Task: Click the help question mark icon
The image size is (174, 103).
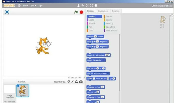Action: pyautogui.click(x=96, y=5)
